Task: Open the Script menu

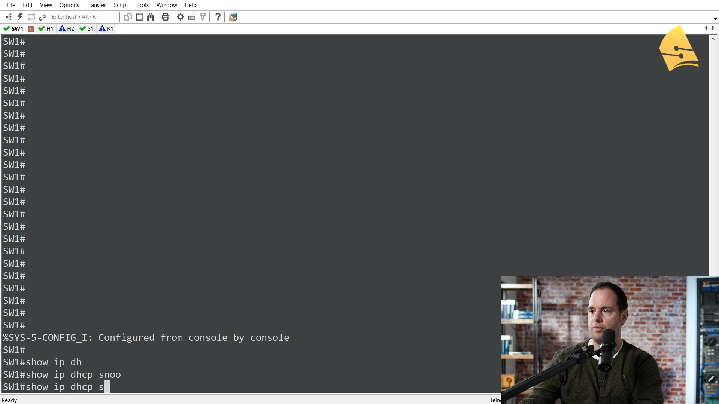Action: pyautogui.click(x=121, y=5)
